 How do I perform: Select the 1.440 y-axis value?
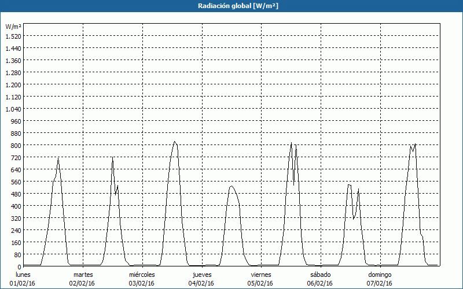coord(13,49)
